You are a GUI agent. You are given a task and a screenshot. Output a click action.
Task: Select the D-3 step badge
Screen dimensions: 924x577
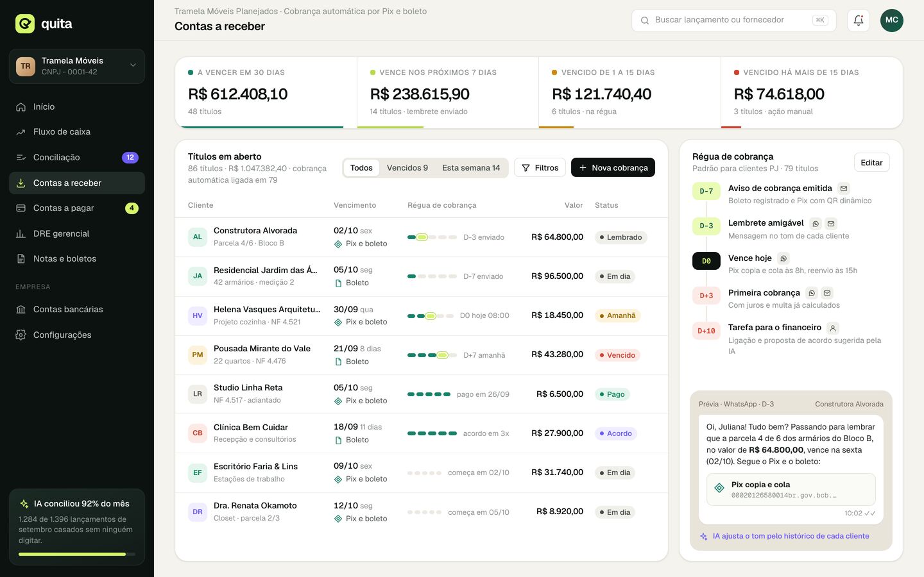[x=706, y=226]
